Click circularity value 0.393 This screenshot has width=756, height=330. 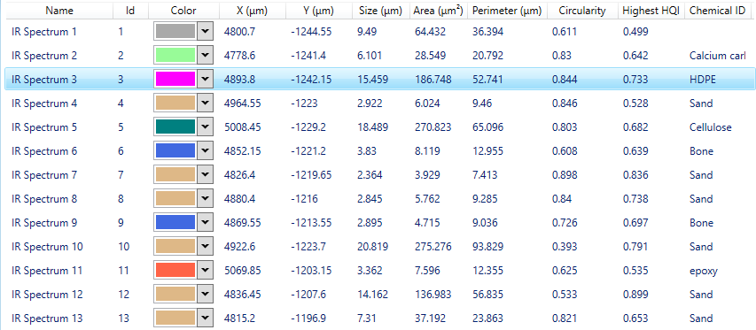(x=565, y=247)
